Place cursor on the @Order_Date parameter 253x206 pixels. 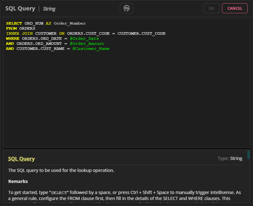click(x=84, y=38)
